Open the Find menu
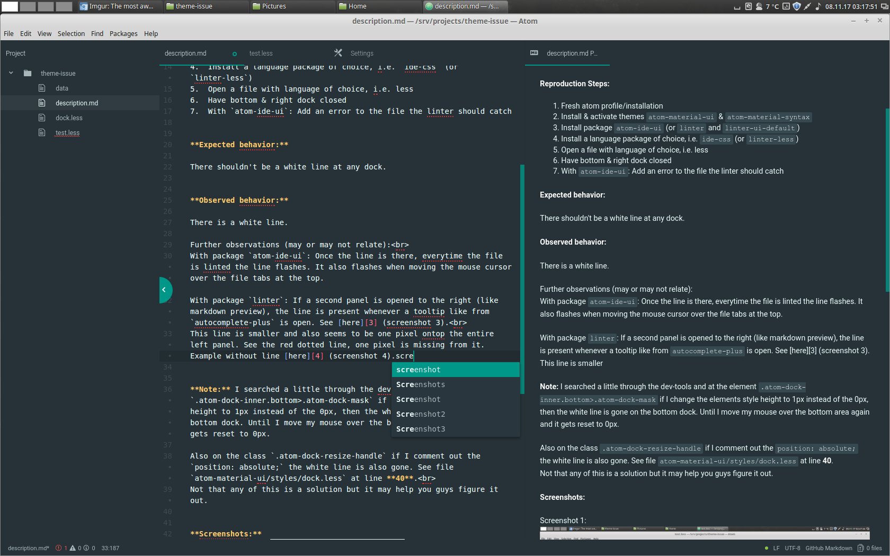The image size is (890, 556). (97, 33)
